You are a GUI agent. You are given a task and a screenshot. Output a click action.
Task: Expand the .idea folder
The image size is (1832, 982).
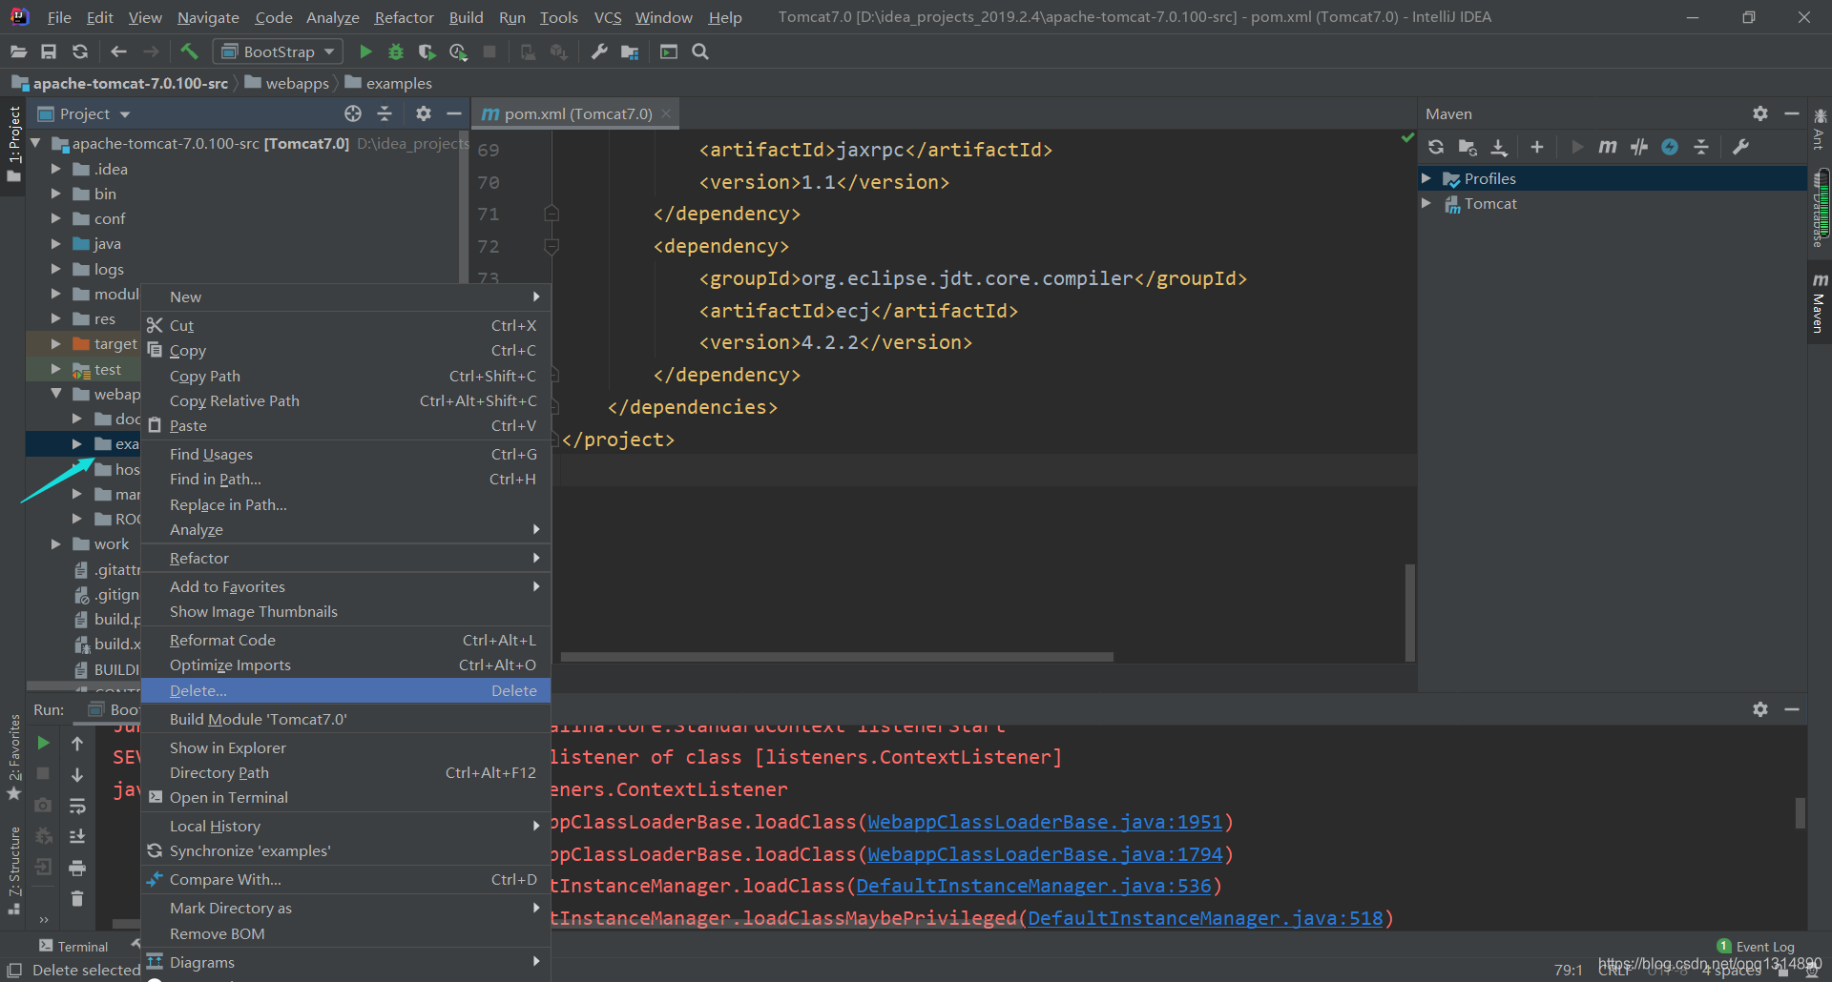pyautogui.click(x=55, y=169)
